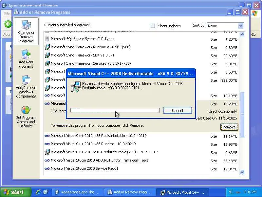Click the Visual C++ 2010 x86 Runtime icon

[47, 144]
